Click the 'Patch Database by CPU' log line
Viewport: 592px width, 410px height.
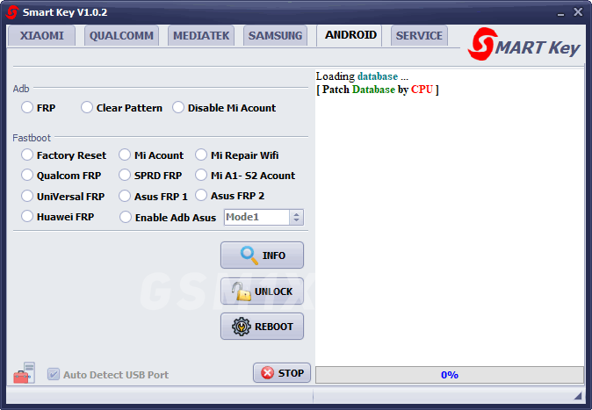(377, 90)
